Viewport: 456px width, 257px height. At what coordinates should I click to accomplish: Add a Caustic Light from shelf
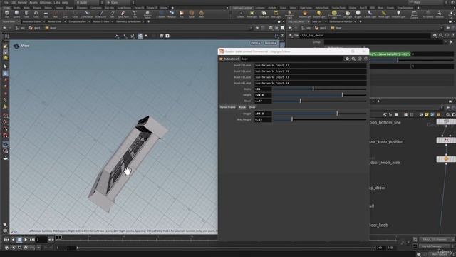(x=370, y=14)
